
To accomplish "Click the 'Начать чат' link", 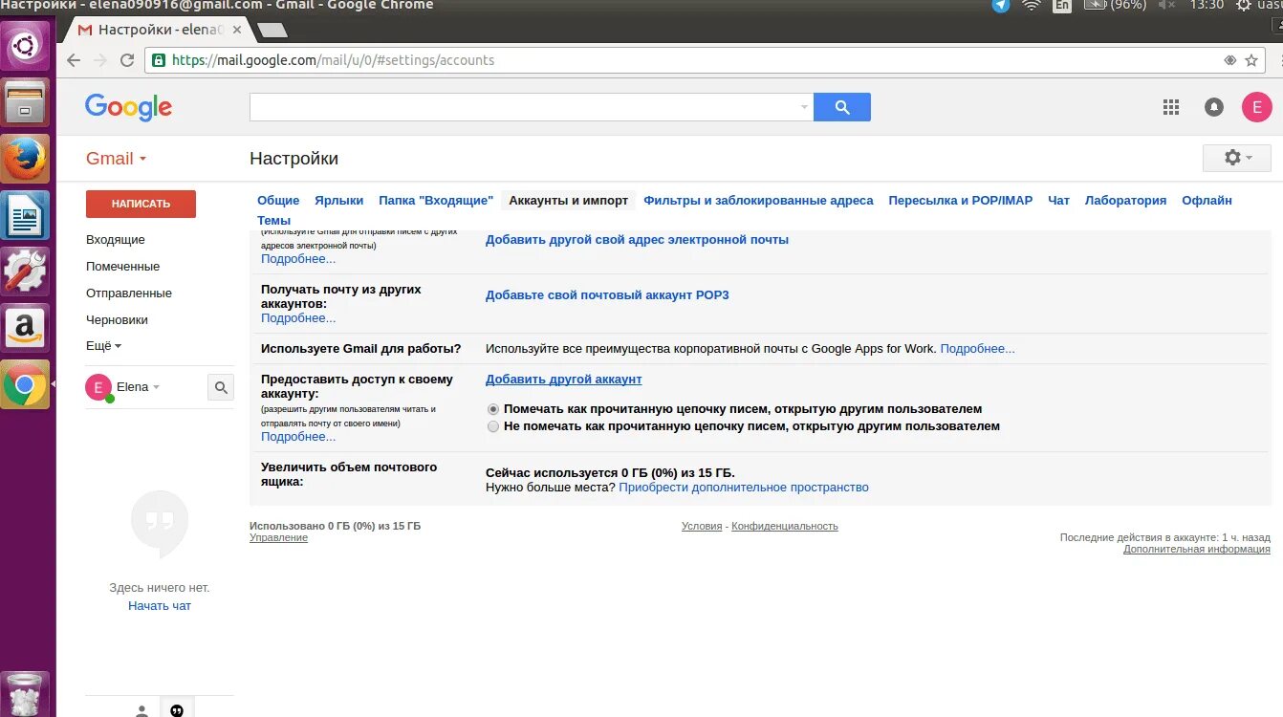I will [x=160, y=606].
